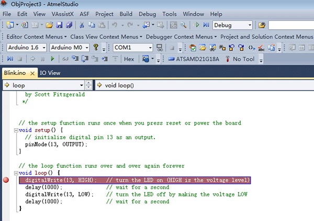The width and height of the screenshot is (314, 221).
Task: Click the No Tool button
Action: click(x=240, y=59)
